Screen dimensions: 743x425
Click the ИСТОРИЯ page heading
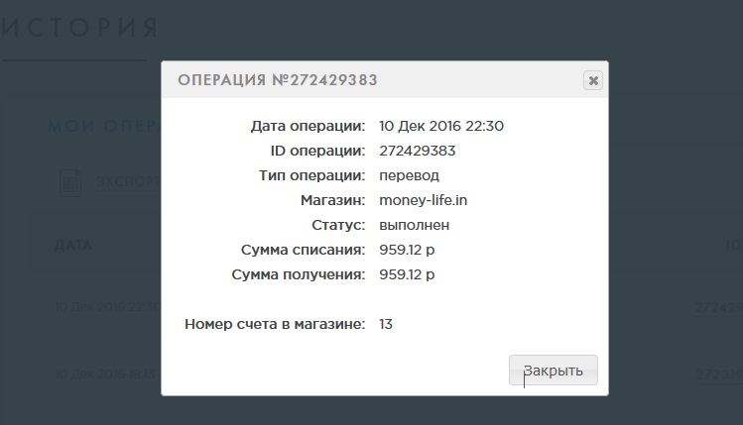tap(79, 27)
